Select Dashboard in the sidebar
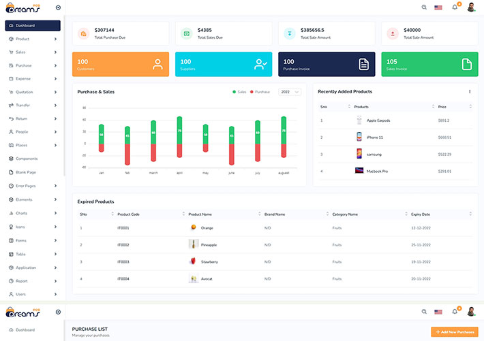This screenshot has height=341, width=484. click(x=32, y=26)
